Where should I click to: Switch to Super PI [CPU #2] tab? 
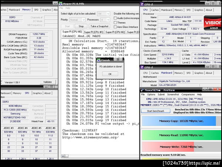(115, 32)
